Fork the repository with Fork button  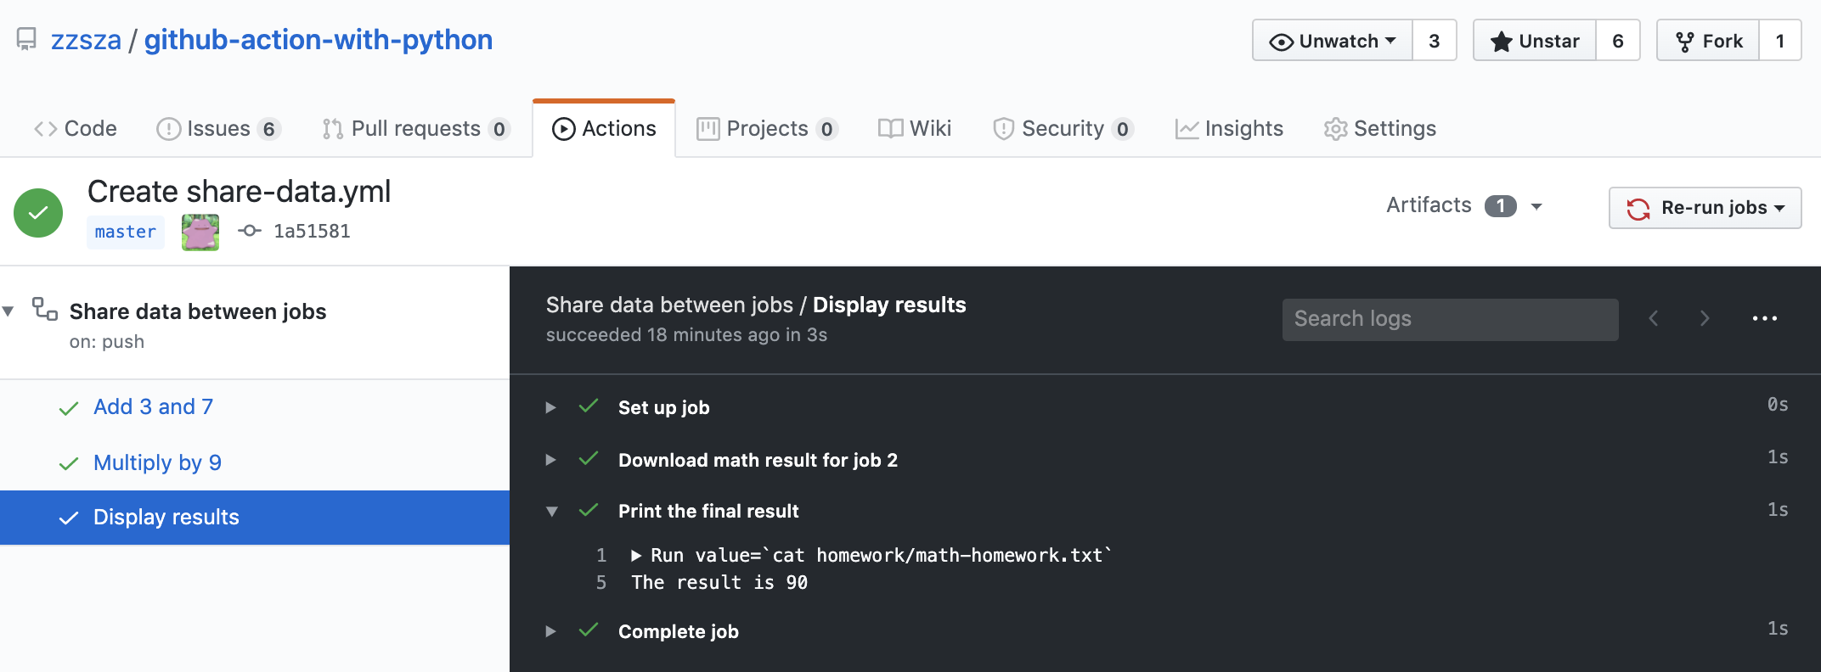[x=1708, y=41]
